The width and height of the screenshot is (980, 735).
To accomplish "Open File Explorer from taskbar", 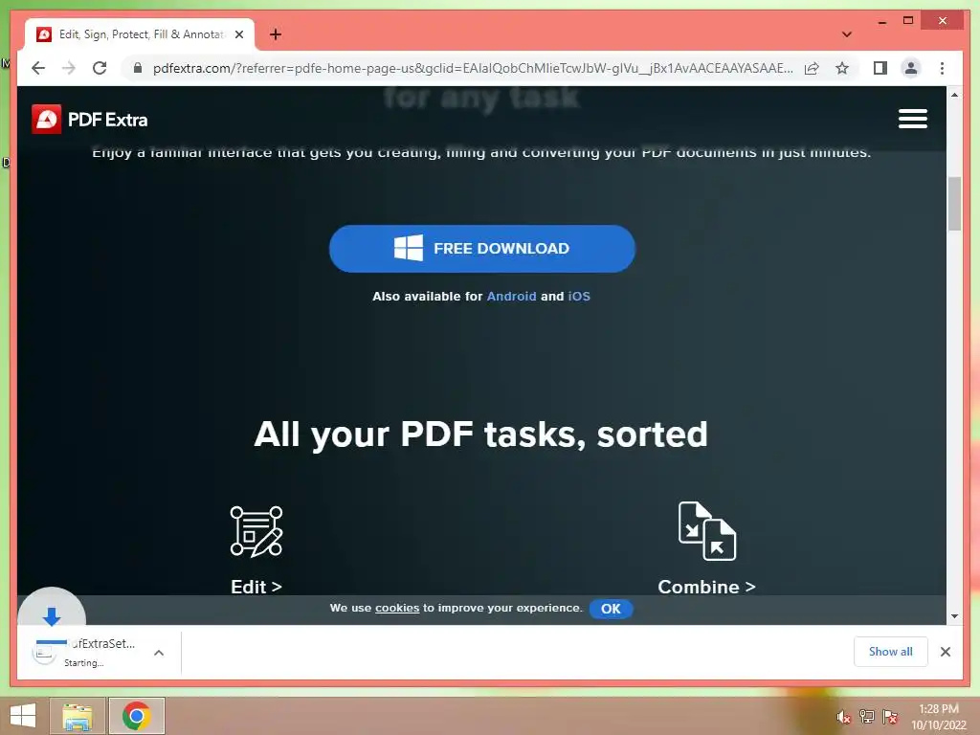I will (78, 716).
